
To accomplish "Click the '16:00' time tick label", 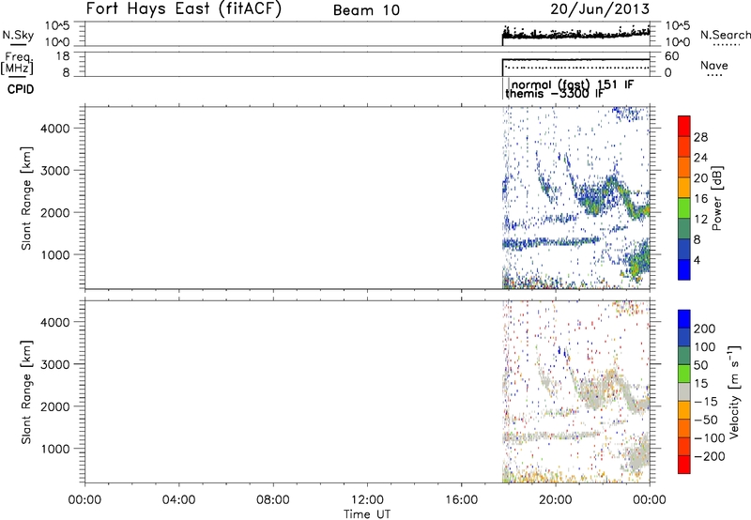I will tap(461, 500).
